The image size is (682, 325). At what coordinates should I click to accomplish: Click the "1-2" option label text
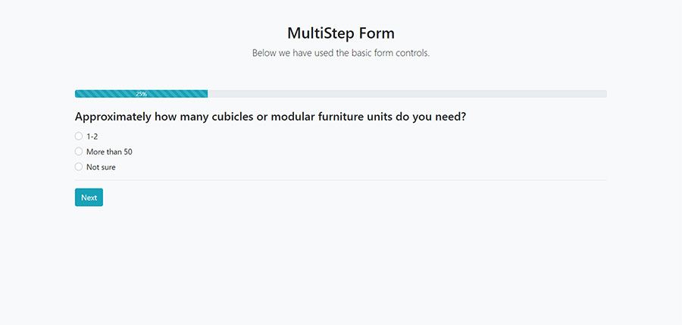92,136
